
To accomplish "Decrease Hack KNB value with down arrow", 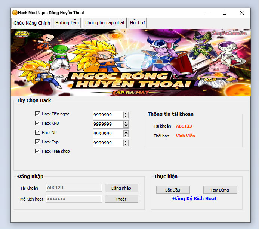I will pos(126,126).
